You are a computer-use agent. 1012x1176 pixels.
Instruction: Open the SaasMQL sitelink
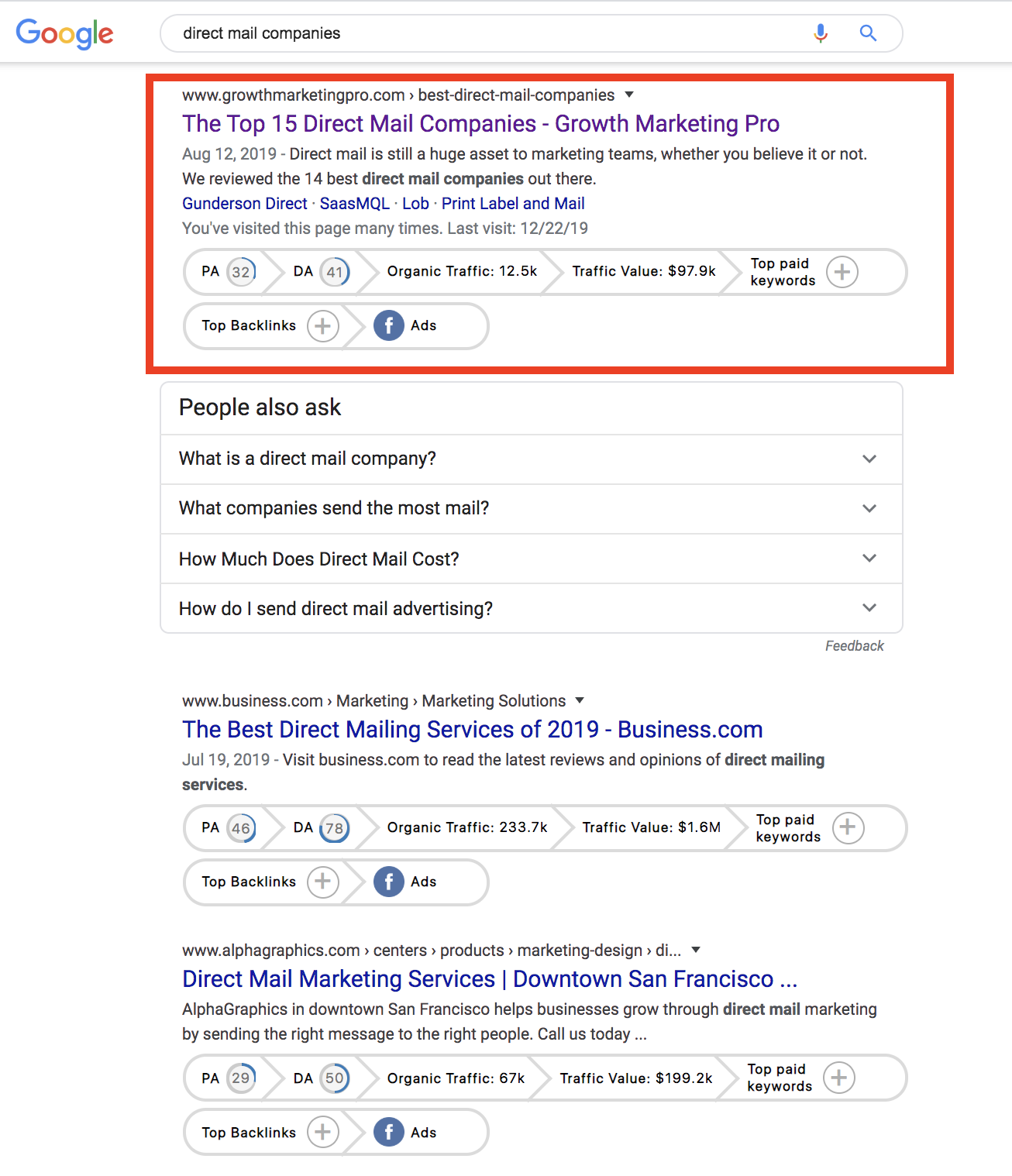pyautogui.click(x=355, y=204)
